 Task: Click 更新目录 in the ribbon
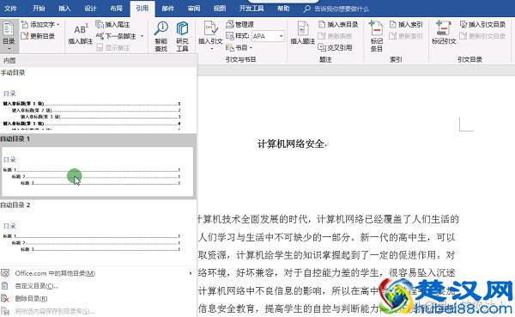pyautogui.click(x=38, y=36)
